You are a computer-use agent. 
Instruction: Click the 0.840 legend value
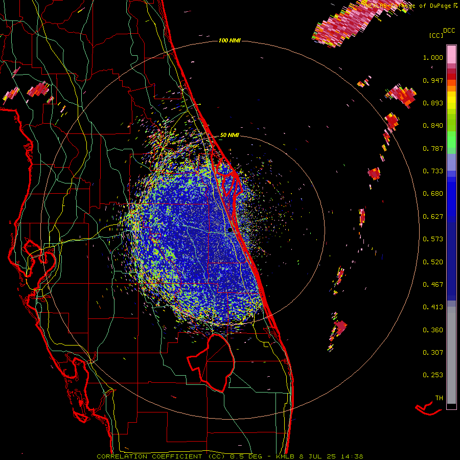pyautogui.click(x=433, y=126)
